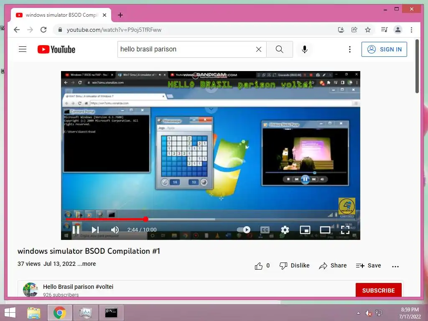Click the channel avatar image
The image size is (428, 321).
click(x=30, y=290)
